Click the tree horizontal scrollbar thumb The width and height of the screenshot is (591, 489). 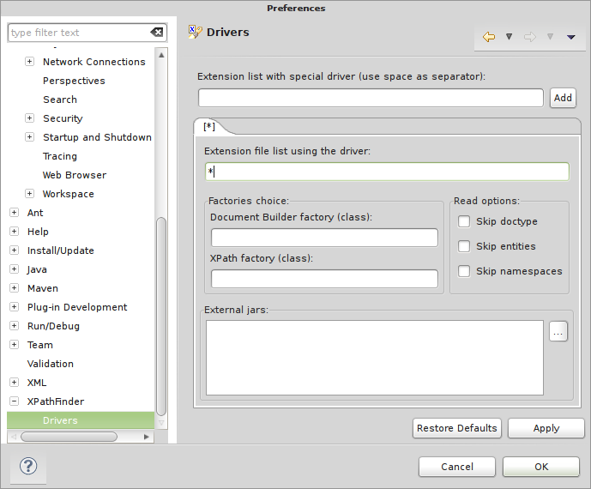click(x=69, y=437)
